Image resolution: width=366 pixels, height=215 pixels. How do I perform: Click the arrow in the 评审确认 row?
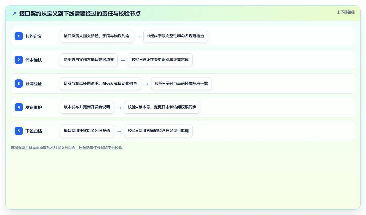coord(123,60)
